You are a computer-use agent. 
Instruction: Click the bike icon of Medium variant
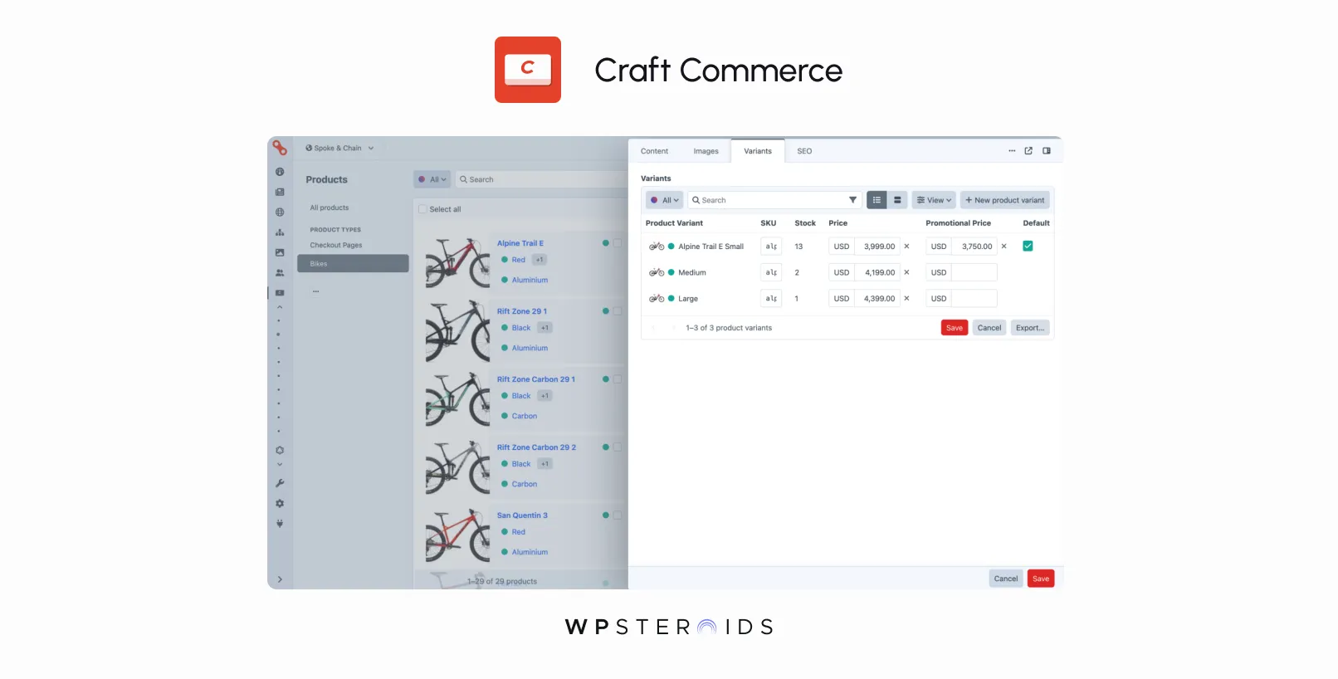click(657, 272)
